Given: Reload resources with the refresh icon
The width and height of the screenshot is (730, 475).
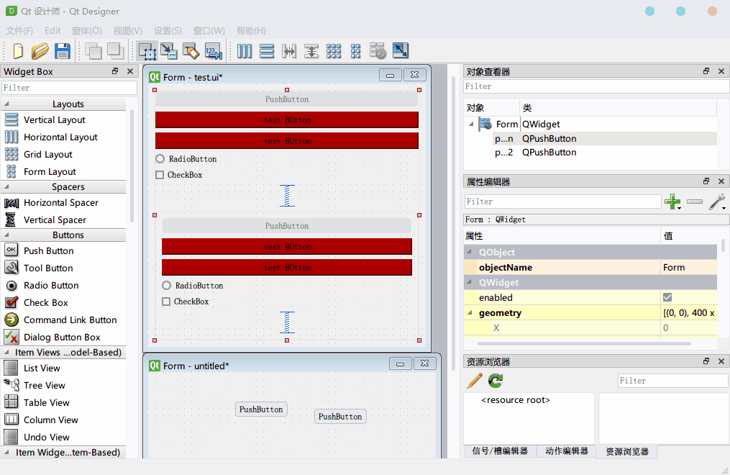Looking at the screenshot, I should click(x=494, y=381).
